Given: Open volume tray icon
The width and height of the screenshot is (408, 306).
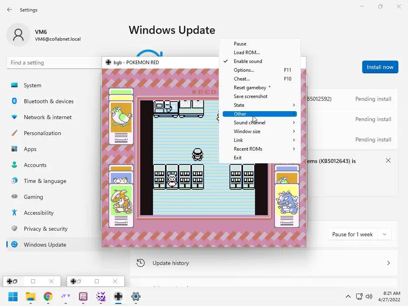Looking at the screenshot, I should (369, 296).
